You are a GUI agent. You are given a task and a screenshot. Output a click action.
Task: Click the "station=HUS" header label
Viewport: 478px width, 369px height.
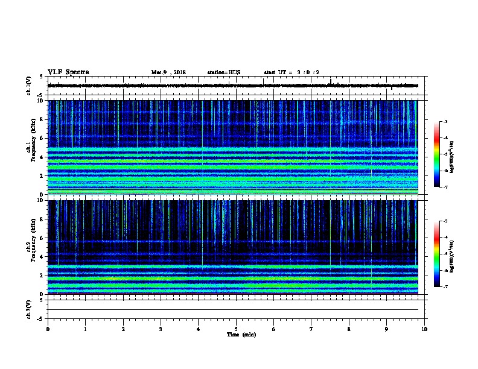(x=224, y=72)
